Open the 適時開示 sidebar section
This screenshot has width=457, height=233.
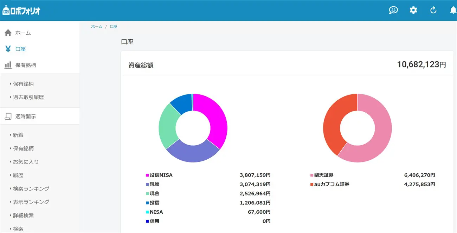click(x=26, y=116)
